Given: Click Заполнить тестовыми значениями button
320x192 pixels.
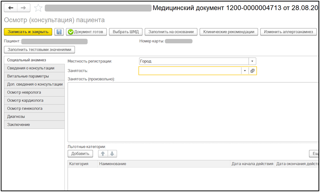Looking at the screenshot, I should tap(39, 50).
